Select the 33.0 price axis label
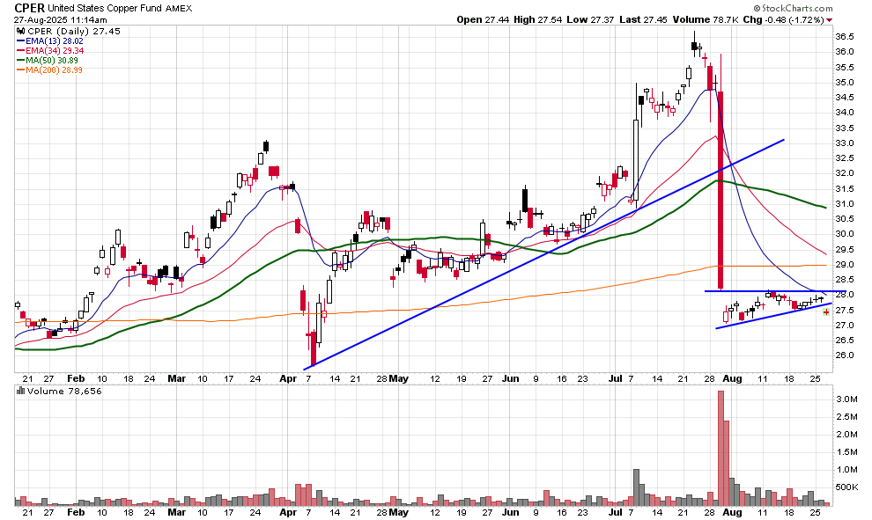Viewport: 872px width, 520px height. click(844, 143)
